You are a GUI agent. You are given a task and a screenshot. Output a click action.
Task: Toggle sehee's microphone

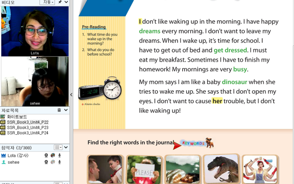point(60,162)
